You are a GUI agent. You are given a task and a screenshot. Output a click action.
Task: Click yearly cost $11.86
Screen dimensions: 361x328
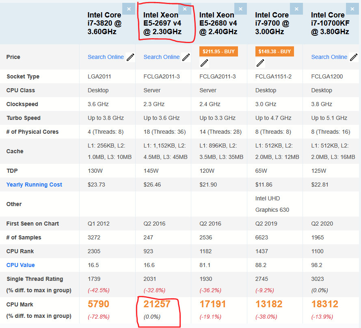pyautogui.click(x=264, y=185)
